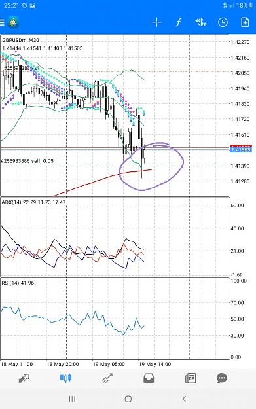Tap the gallery notification icon in status bar
Image resolution: width=256 pixels, height=409 pixels.
tap(32, 5)
